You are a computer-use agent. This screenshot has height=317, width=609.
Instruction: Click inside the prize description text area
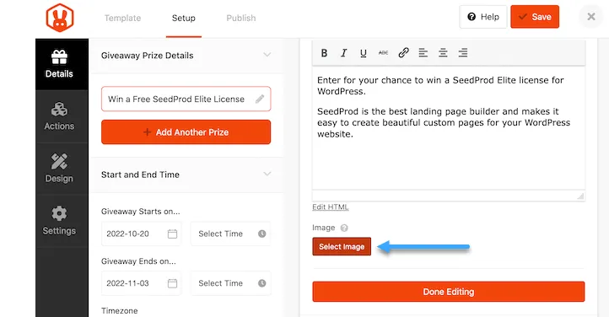(449, 128)
